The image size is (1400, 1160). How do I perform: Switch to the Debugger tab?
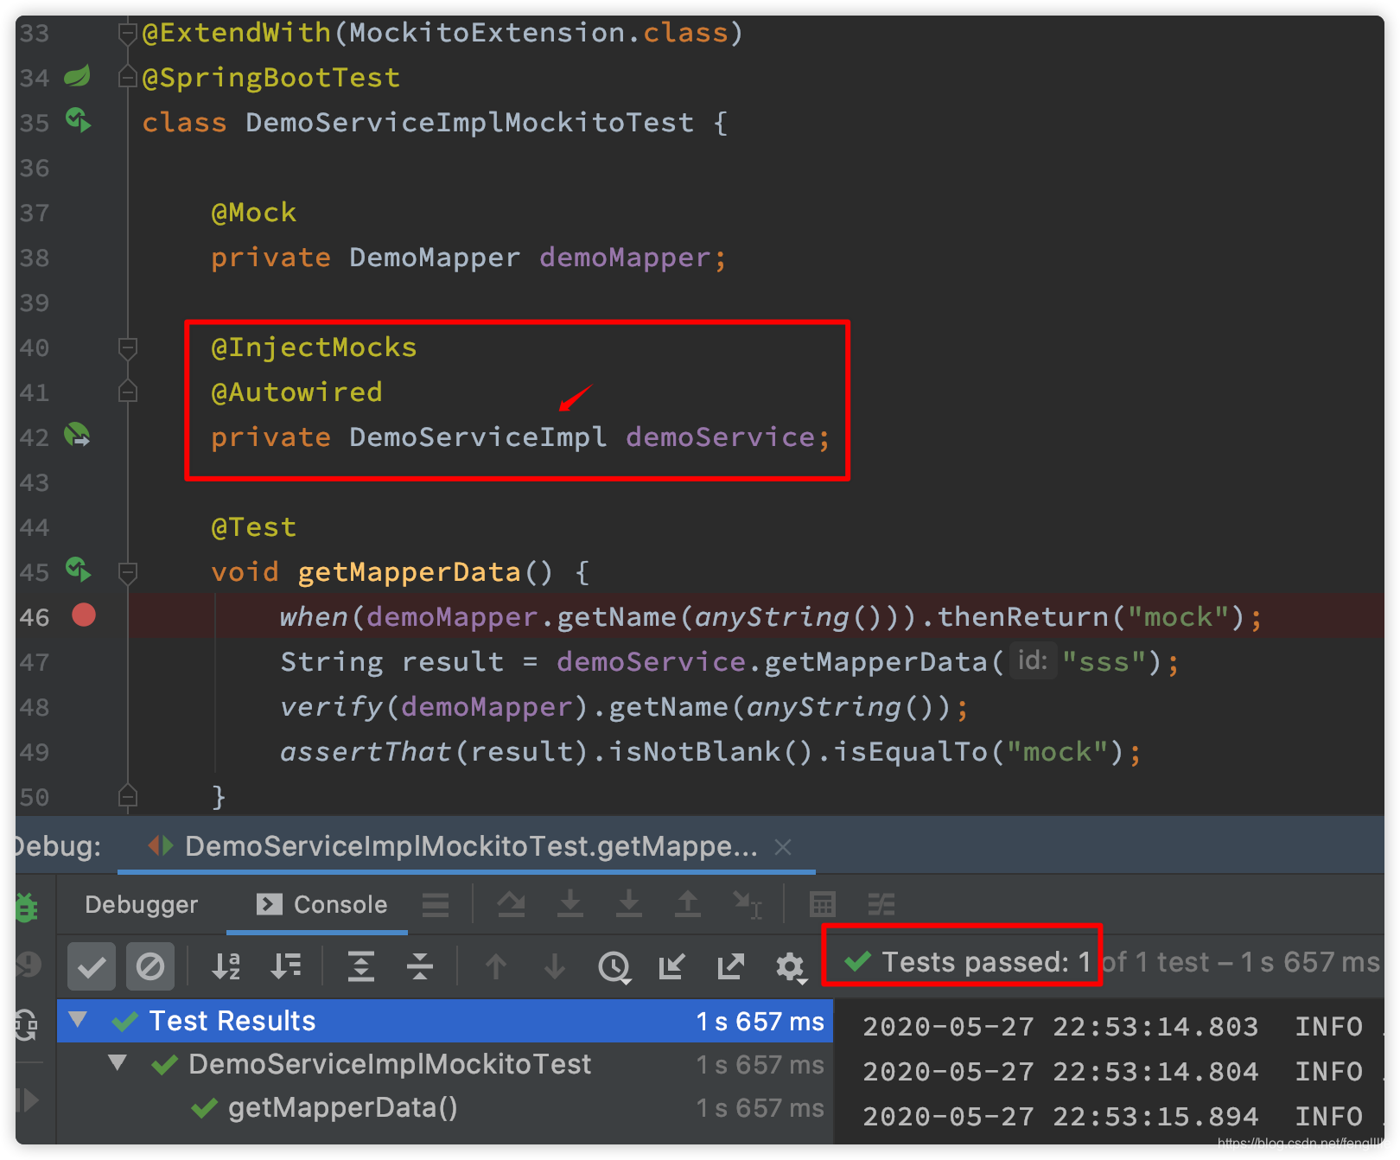pyautogui.click(x=142, y=904)
